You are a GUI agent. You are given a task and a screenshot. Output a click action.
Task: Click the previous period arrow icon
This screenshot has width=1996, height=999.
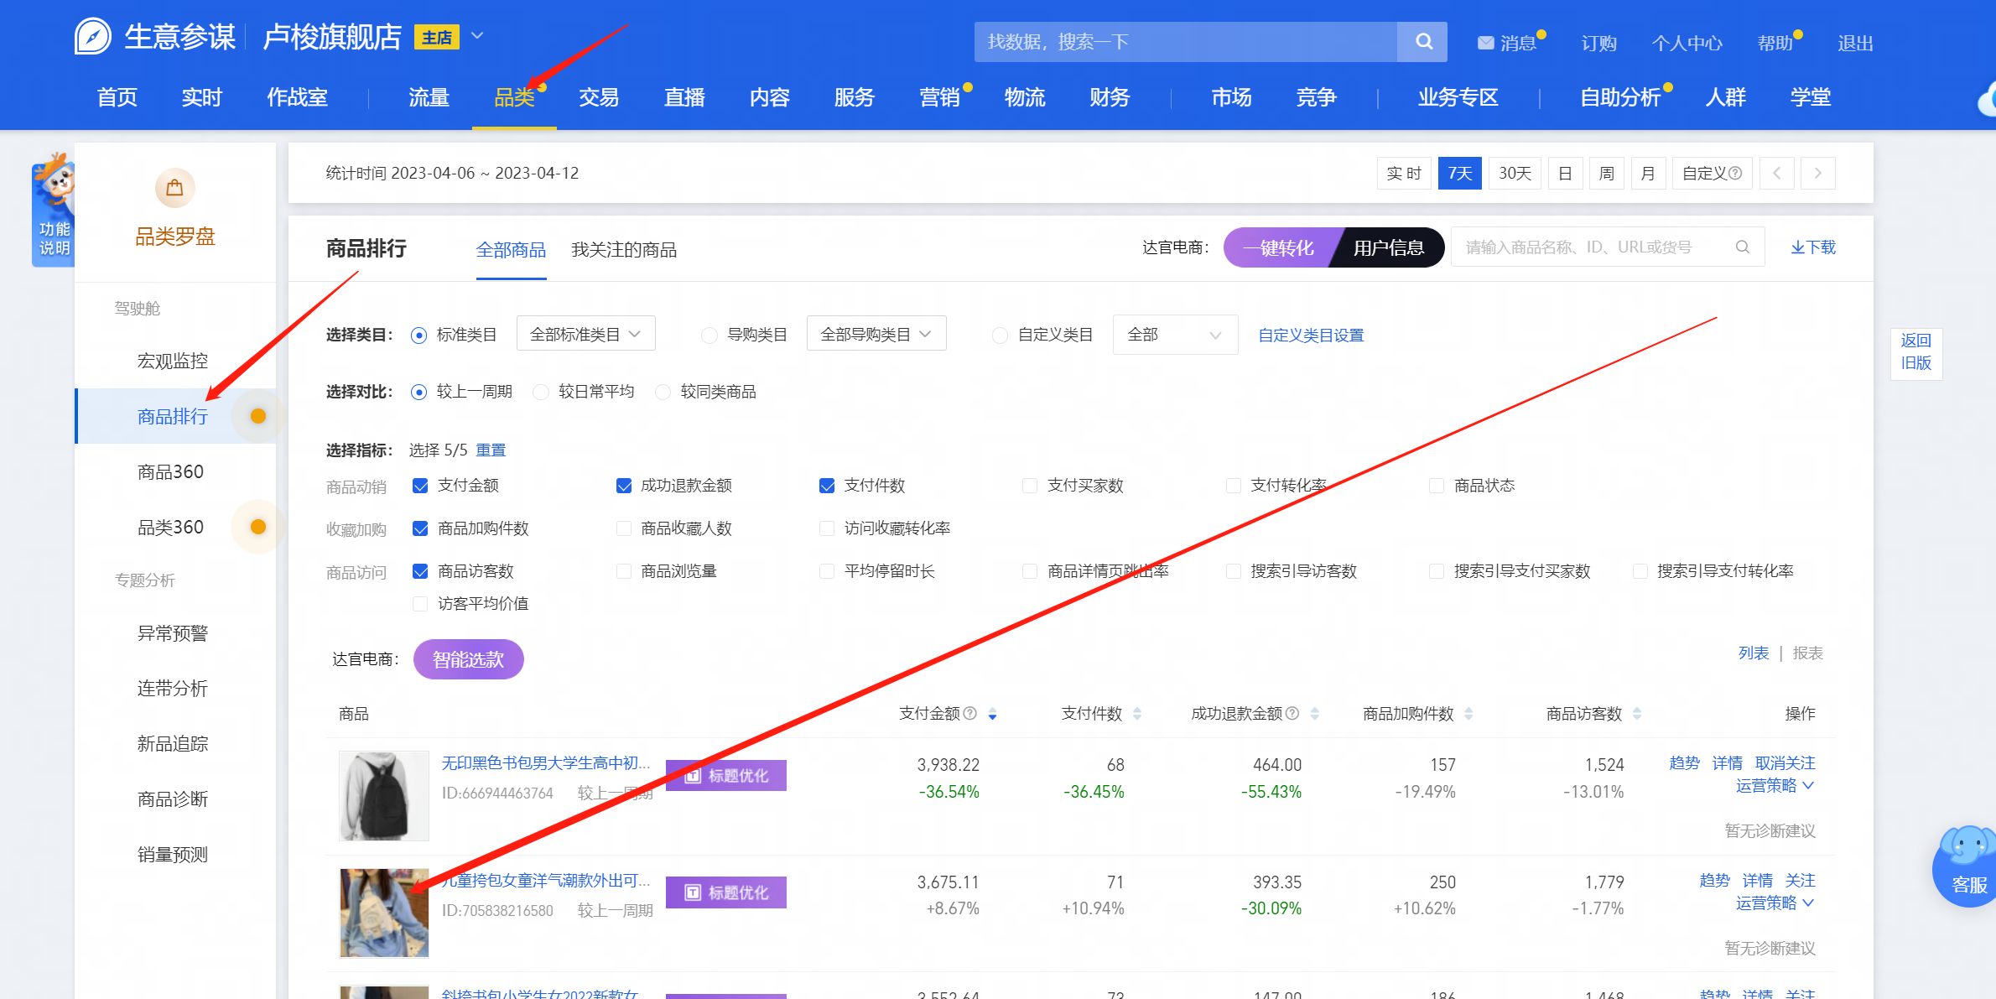[1776, 174]
